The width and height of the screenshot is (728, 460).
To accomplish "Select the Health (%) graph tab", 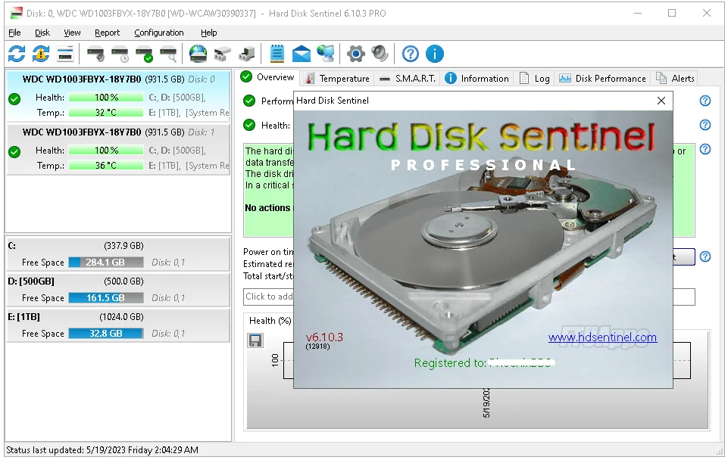I will coord(269,321).
